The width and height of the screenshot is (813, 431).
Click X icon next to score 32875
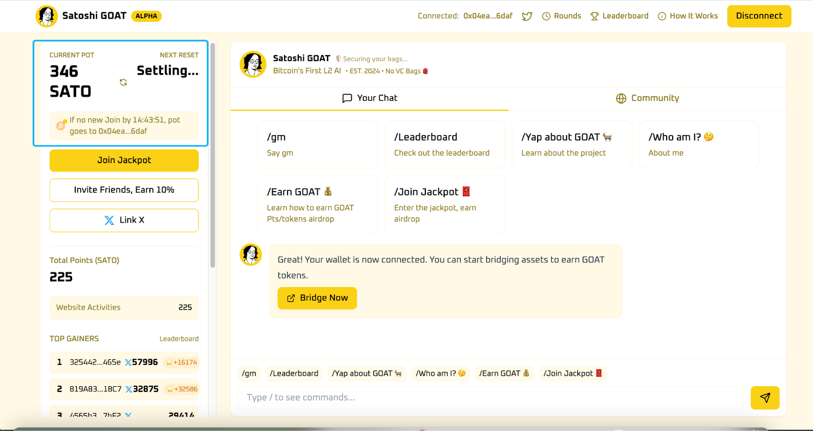pos(129,389)
